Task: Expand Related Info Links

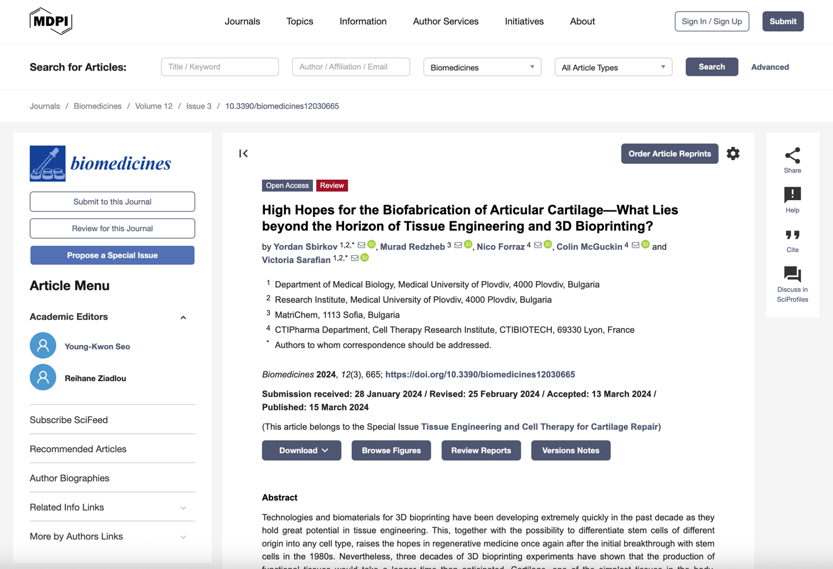Action: pos(112,507)
